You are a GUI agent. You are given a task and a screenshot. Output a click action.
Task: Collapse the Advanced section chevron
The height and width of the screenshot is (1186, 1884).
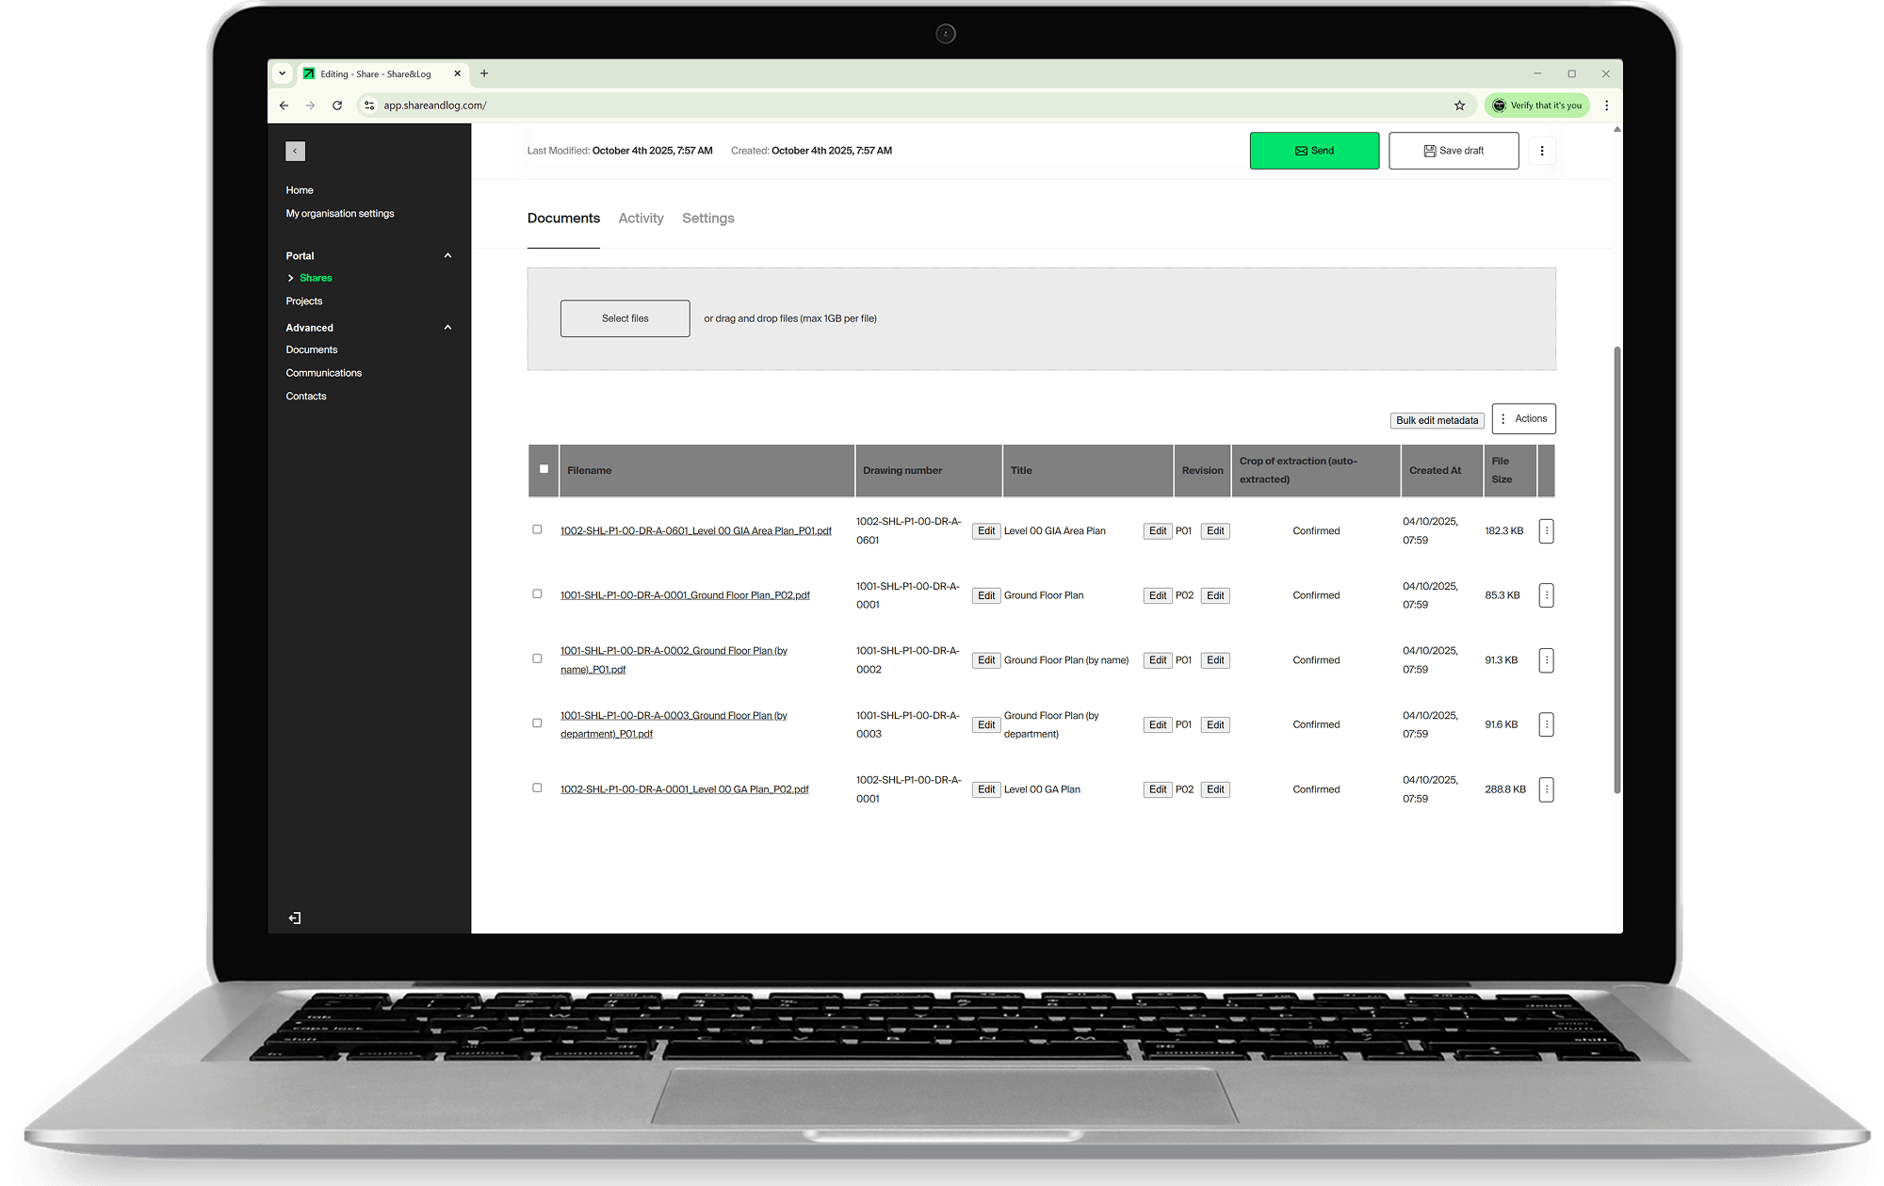click(447, 328)
